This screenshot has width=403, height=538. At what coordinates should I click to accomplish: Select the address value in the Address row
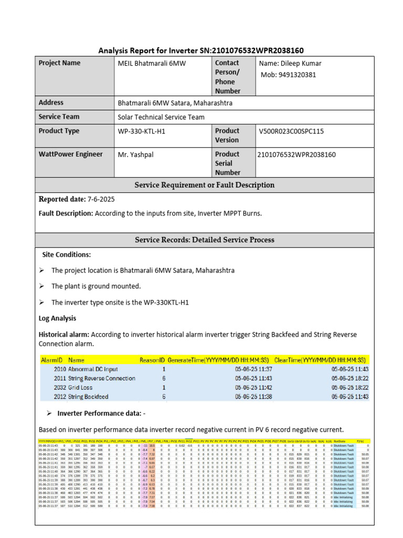[175, 103]
